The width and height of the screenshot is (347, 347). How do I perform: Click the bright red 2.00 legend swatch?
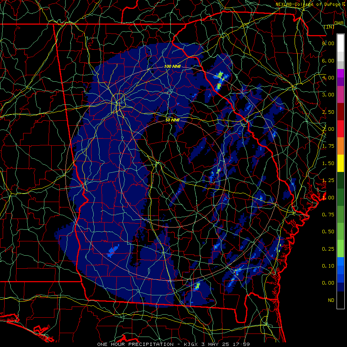[340, 129]
